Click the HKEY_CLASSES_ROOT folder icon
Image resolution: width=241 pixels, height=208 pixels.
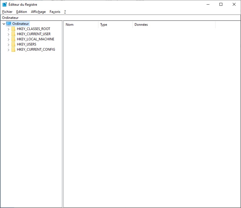[x=13, y=29]
